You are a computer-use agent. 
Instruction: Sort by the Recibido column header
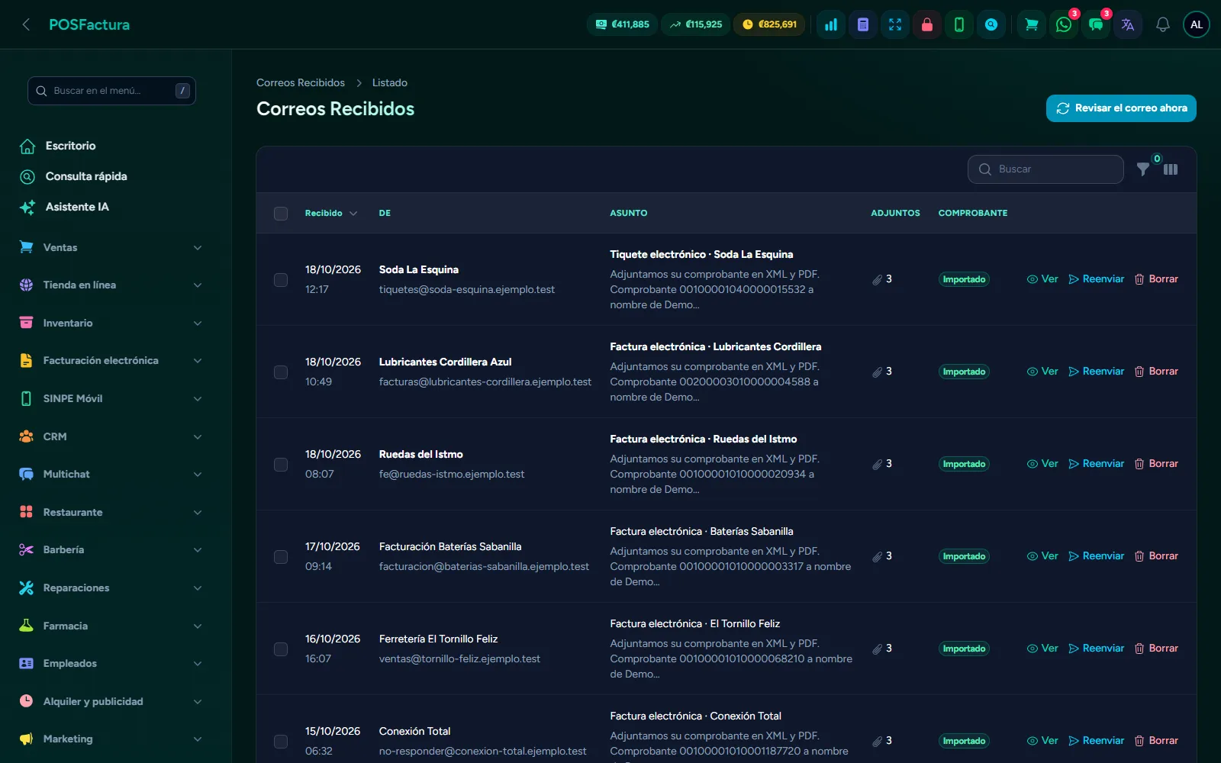point(331,214)
